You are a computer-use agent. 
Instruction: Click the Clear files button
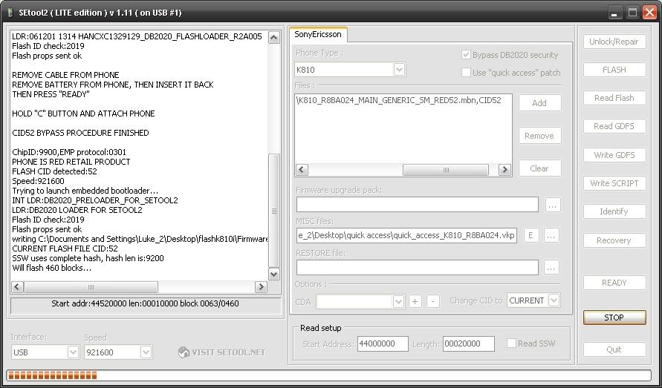coord(539,168)
